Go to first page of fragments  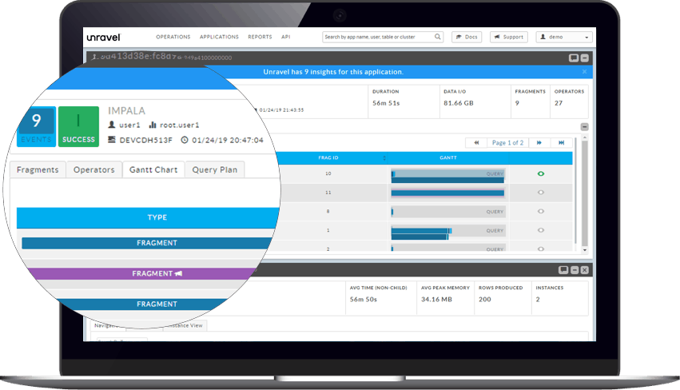(x=476, y=143)
